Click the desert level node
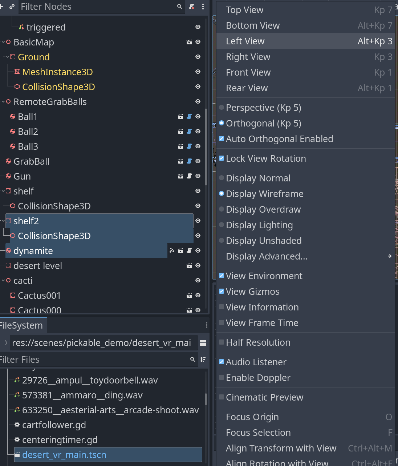398x466 pixels. coord(37,266)
